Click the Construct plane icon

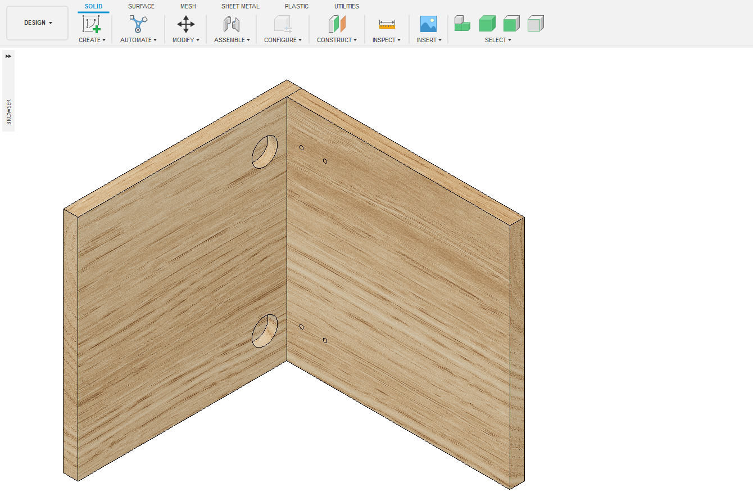click(337, 24)
